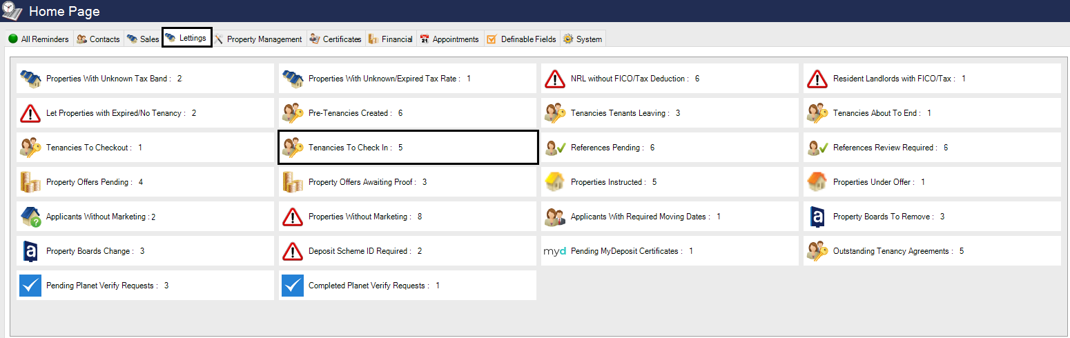
Task: Open Properties Without Marketing reminder
Action: [x=359, y=217]
